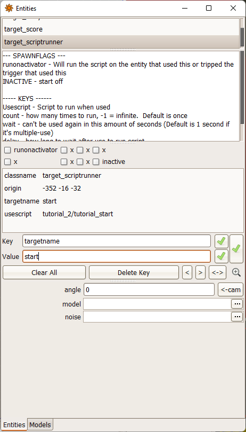
Task: Click the <-> connect entities button
Action: click(x=218, y=272)
